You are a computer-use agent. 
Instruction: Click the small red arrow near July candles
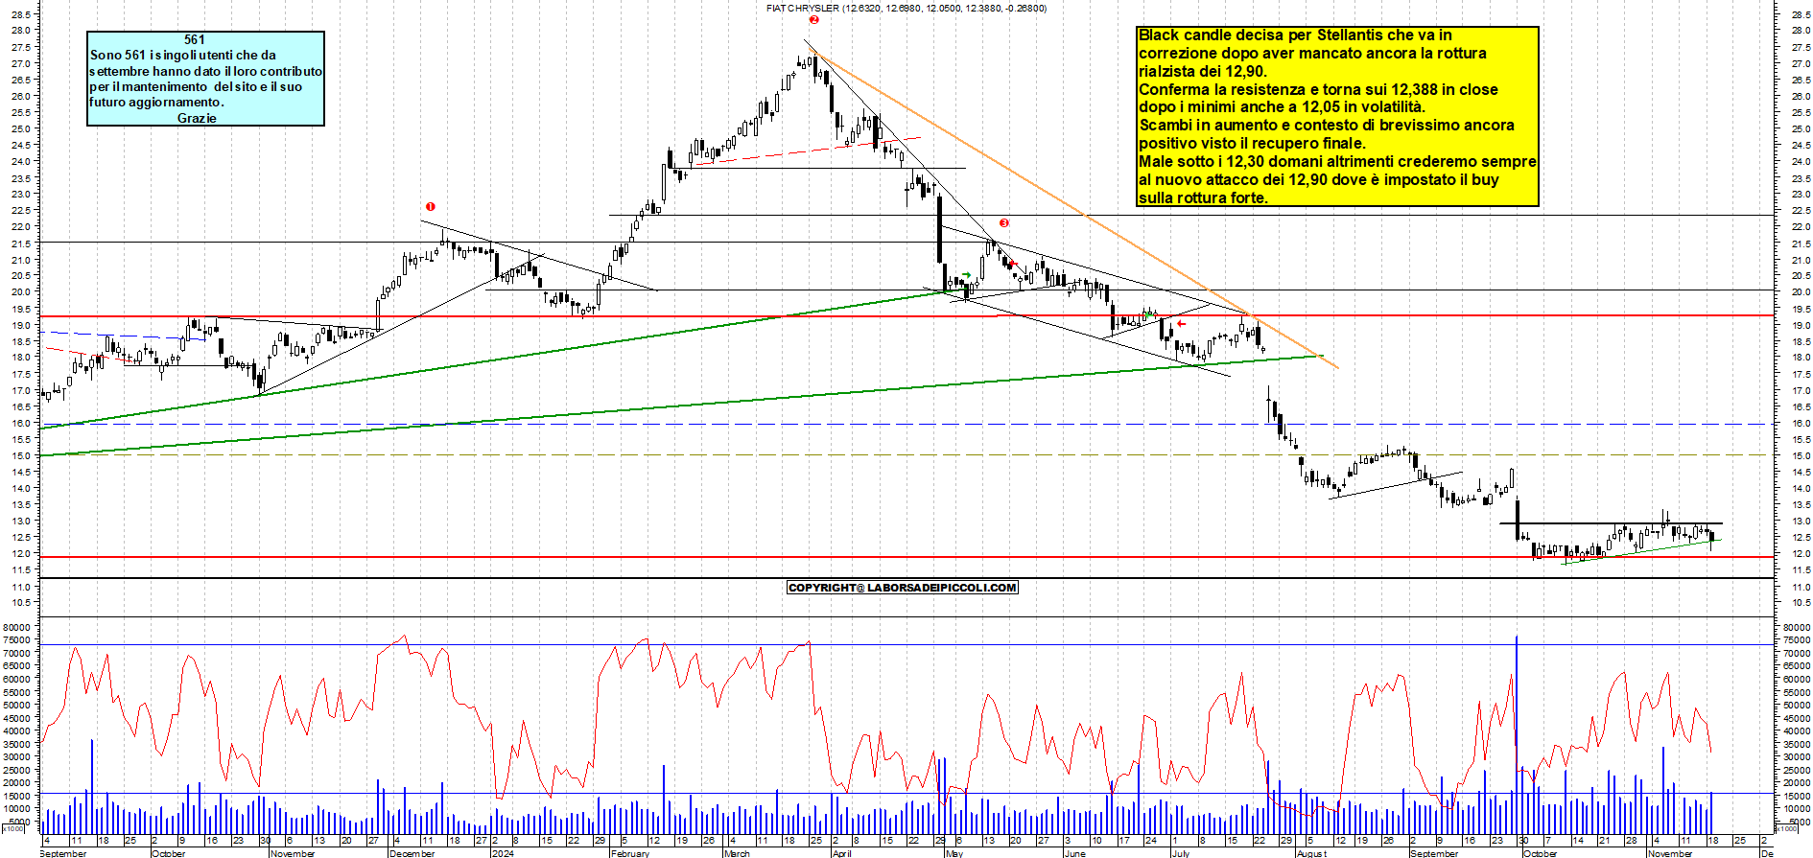click(x=1181, y=323)
